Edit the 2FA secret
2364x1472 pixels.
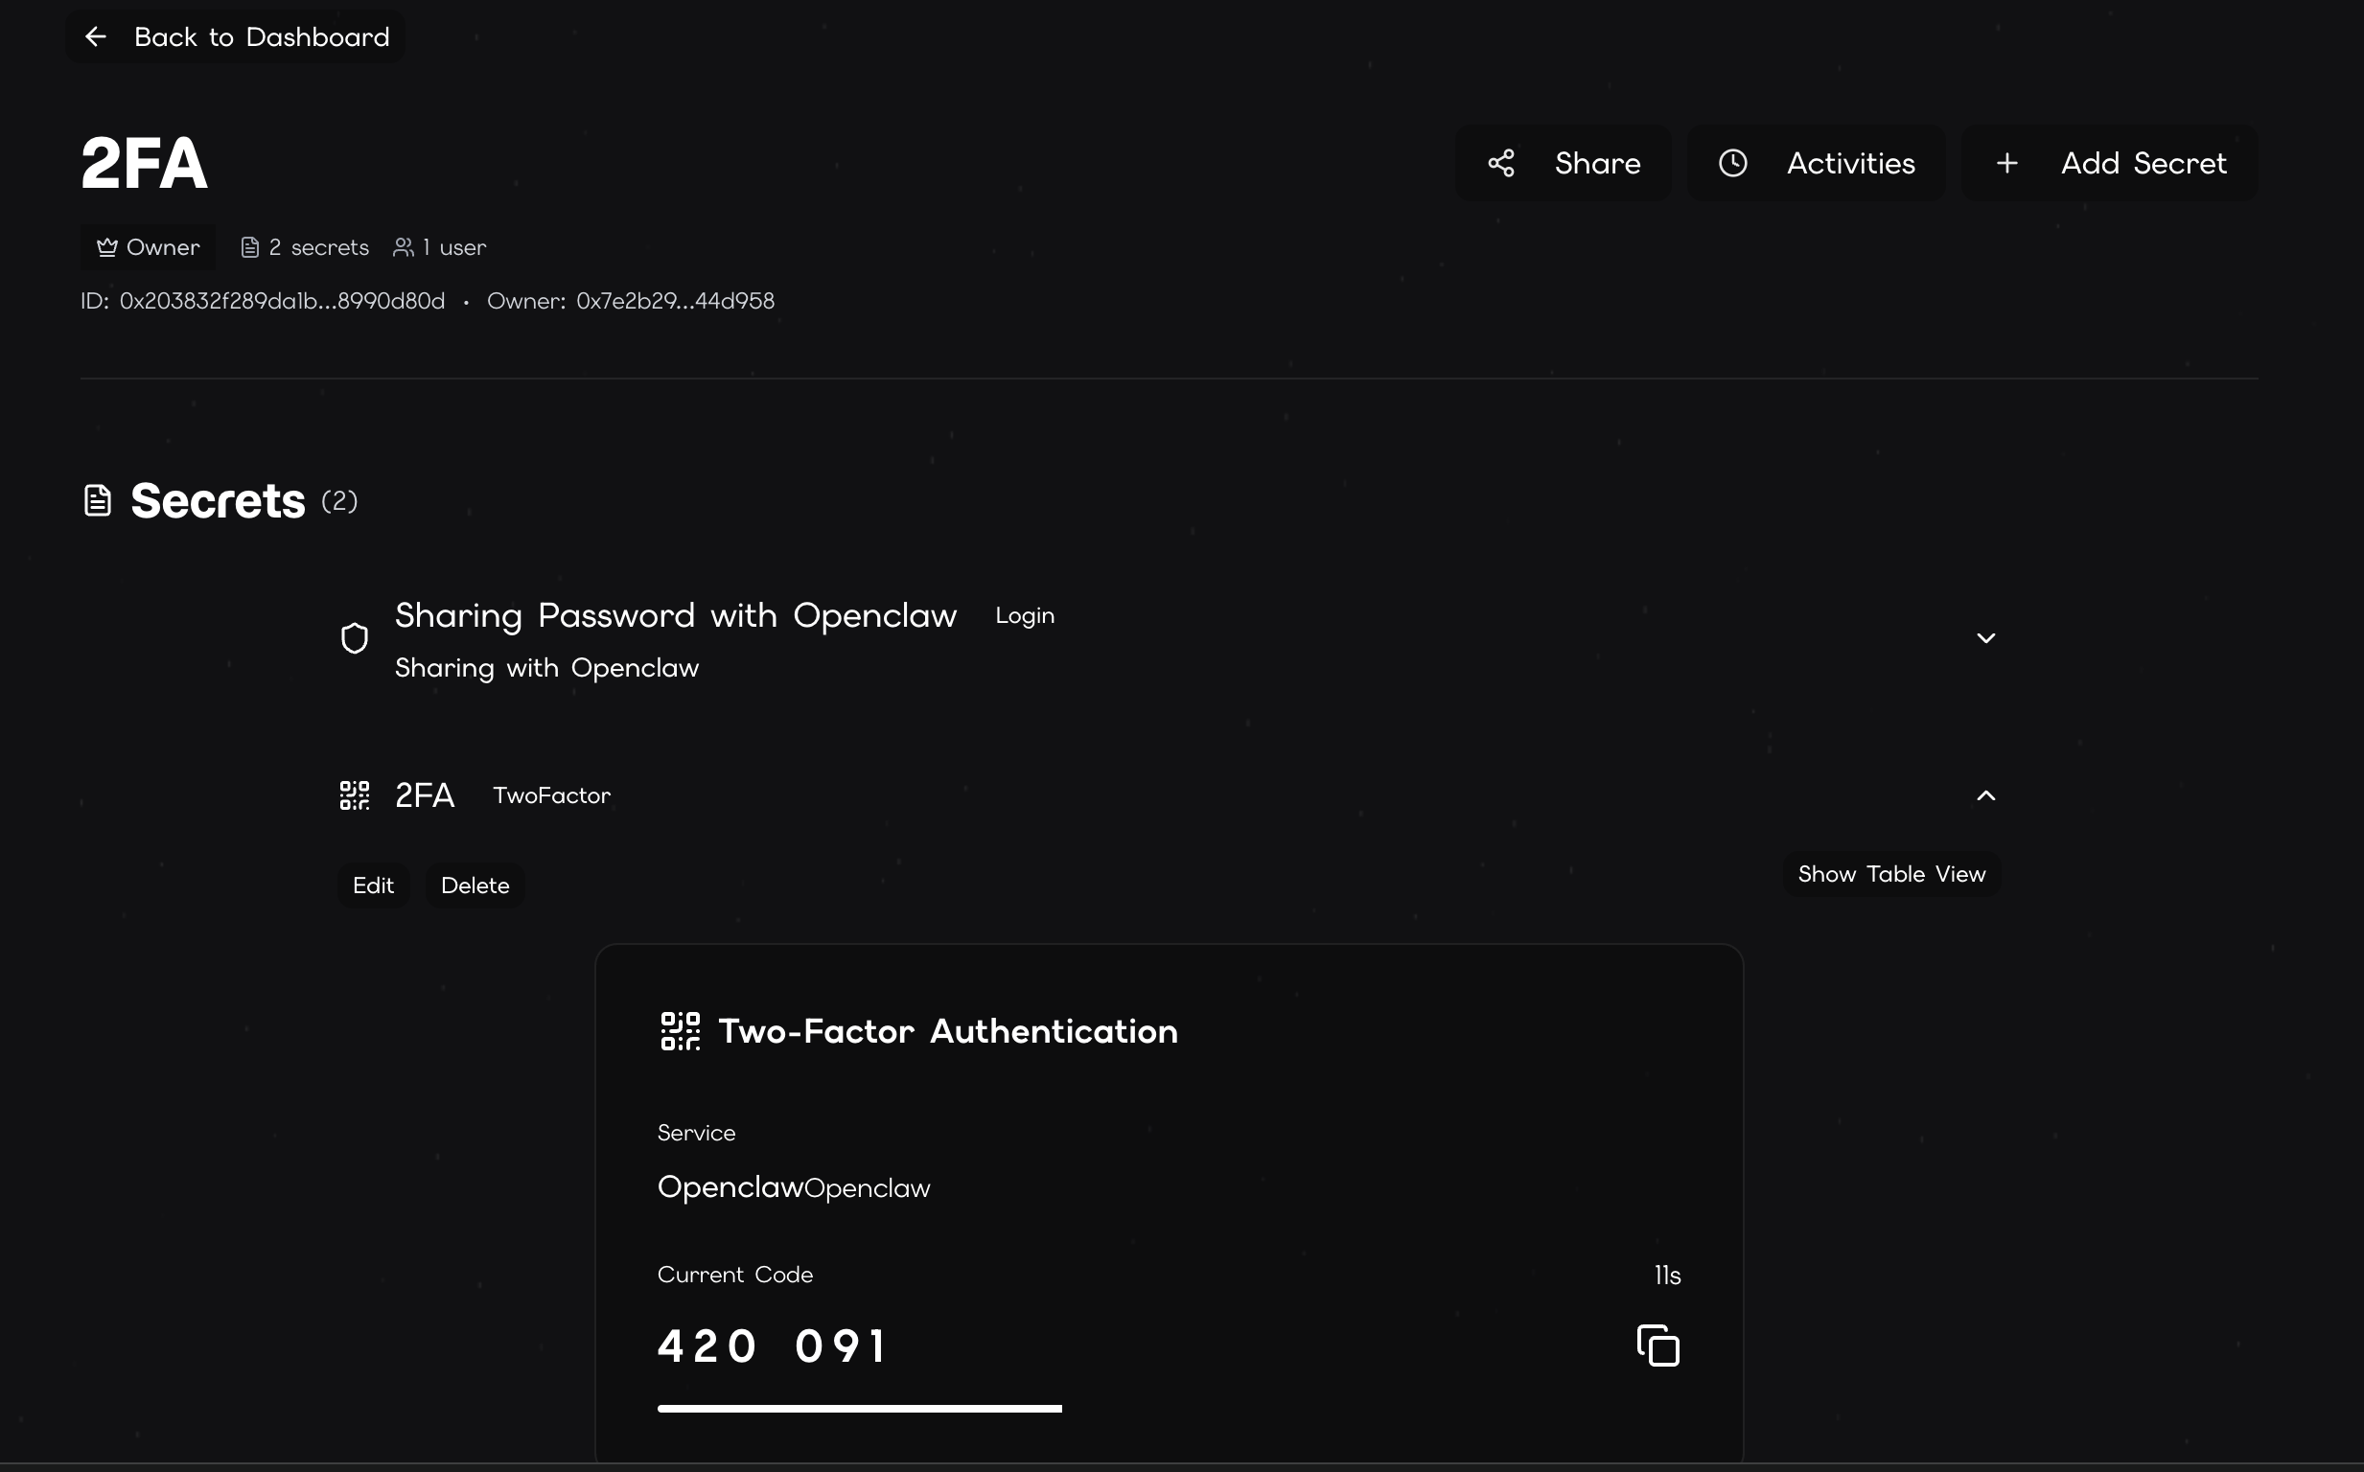point(373,885)
